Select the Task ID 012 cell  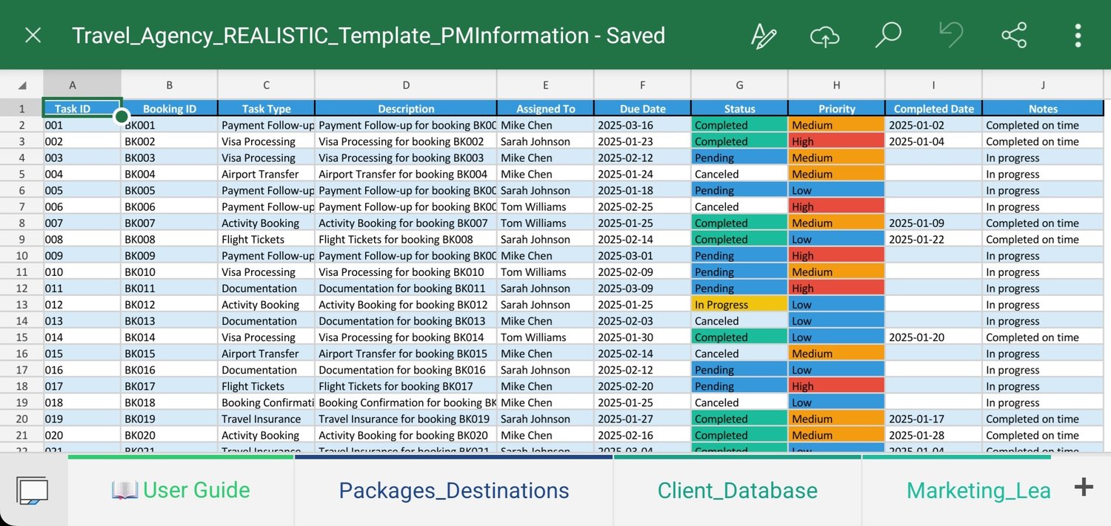[x=82, y=305]
